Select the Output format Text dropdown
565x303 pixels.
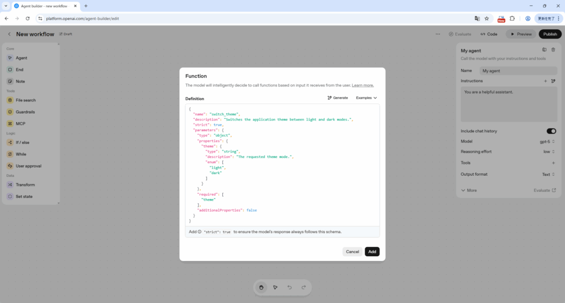[x=548, y=174]
